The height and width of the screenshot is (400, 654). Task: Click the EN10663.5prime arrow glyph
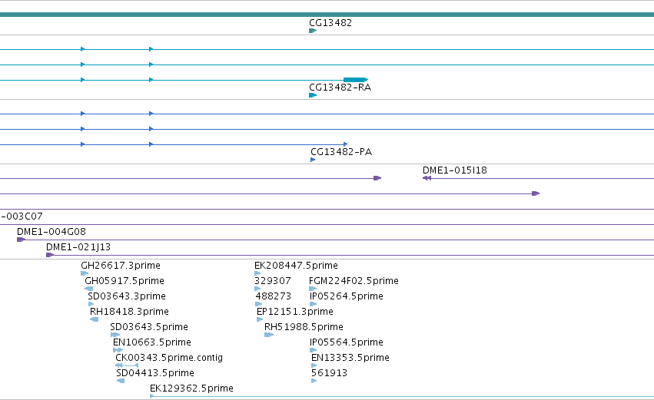(118, 350)
